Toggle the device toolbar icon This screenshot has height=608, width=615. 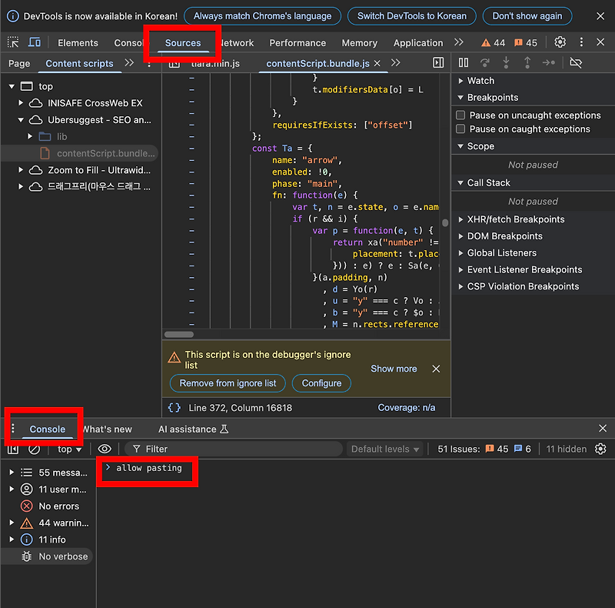click(x=35, y=42)
